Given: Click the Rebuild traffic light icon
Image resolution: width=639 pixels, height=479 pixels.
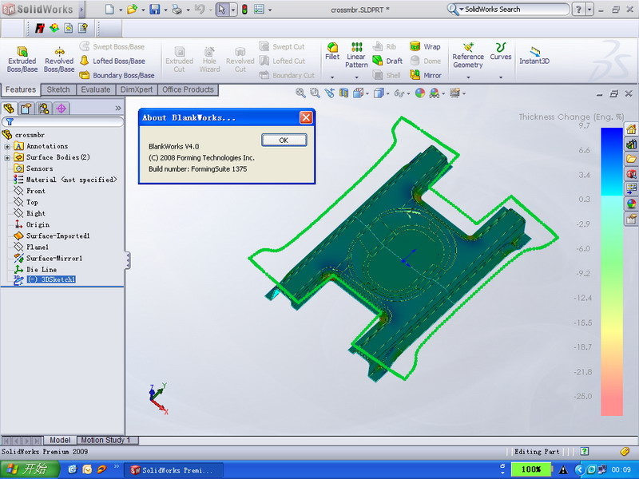Looking at the screenshot, I should [244, 9].
